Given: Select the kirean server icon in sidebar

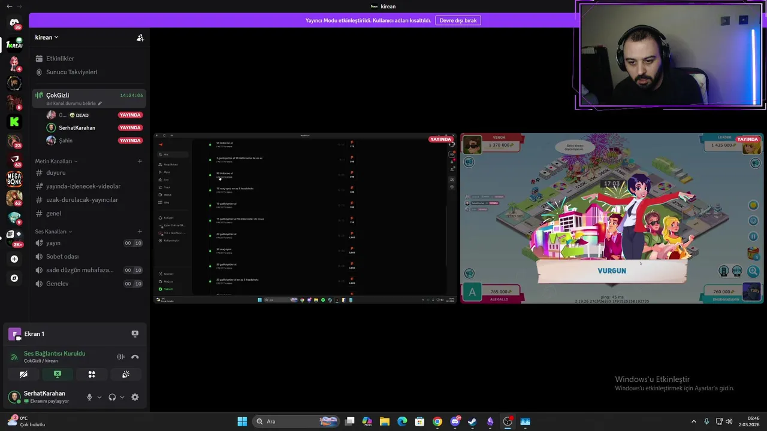Looking at the screenshot, I should coord(14,45).
